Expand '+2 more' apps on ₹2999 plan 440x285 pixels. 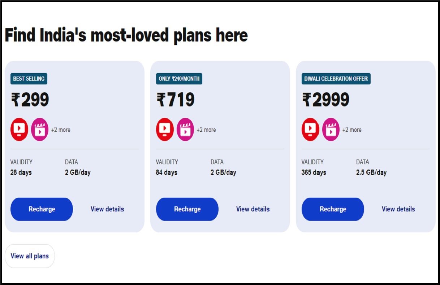pos(352,130)
